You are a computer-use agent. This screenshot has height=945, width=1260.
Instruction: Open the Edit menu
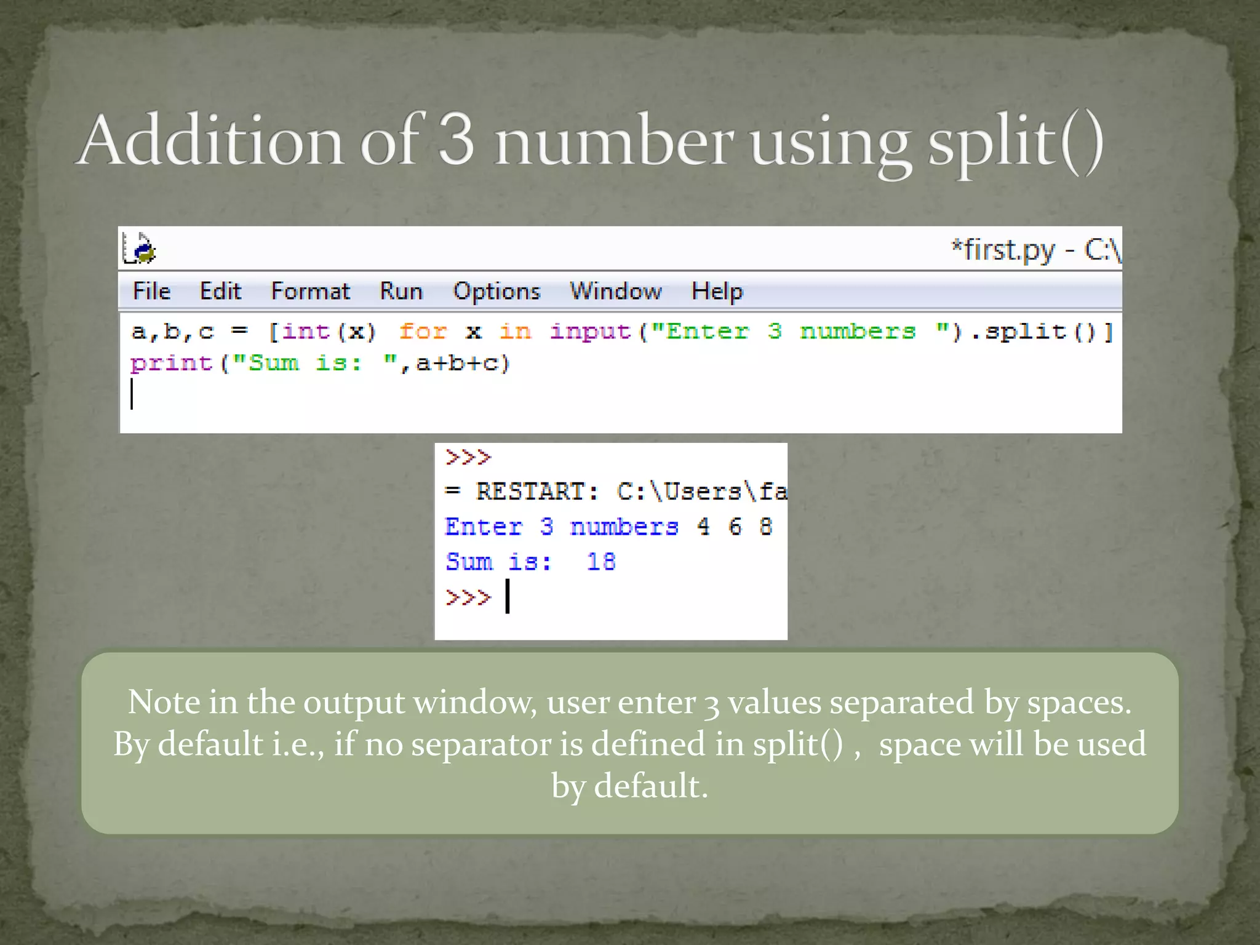point(220,291)
